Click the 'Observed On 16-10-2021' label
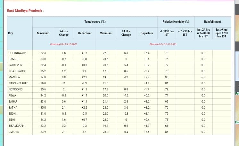 [163, 44]
